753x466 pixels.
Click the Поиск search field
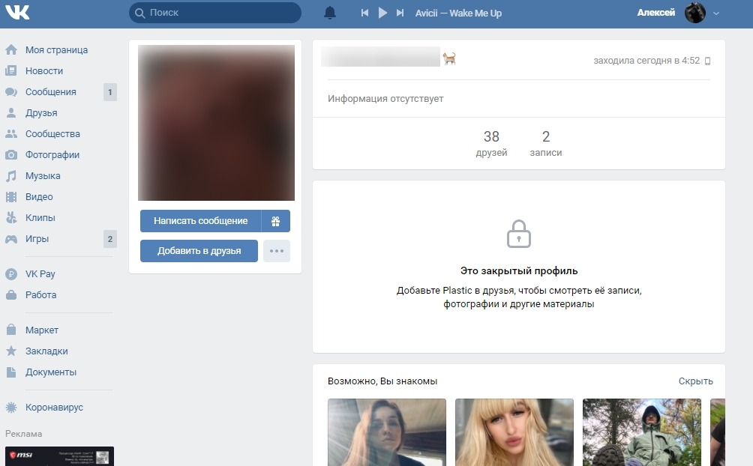coord(215,13)
